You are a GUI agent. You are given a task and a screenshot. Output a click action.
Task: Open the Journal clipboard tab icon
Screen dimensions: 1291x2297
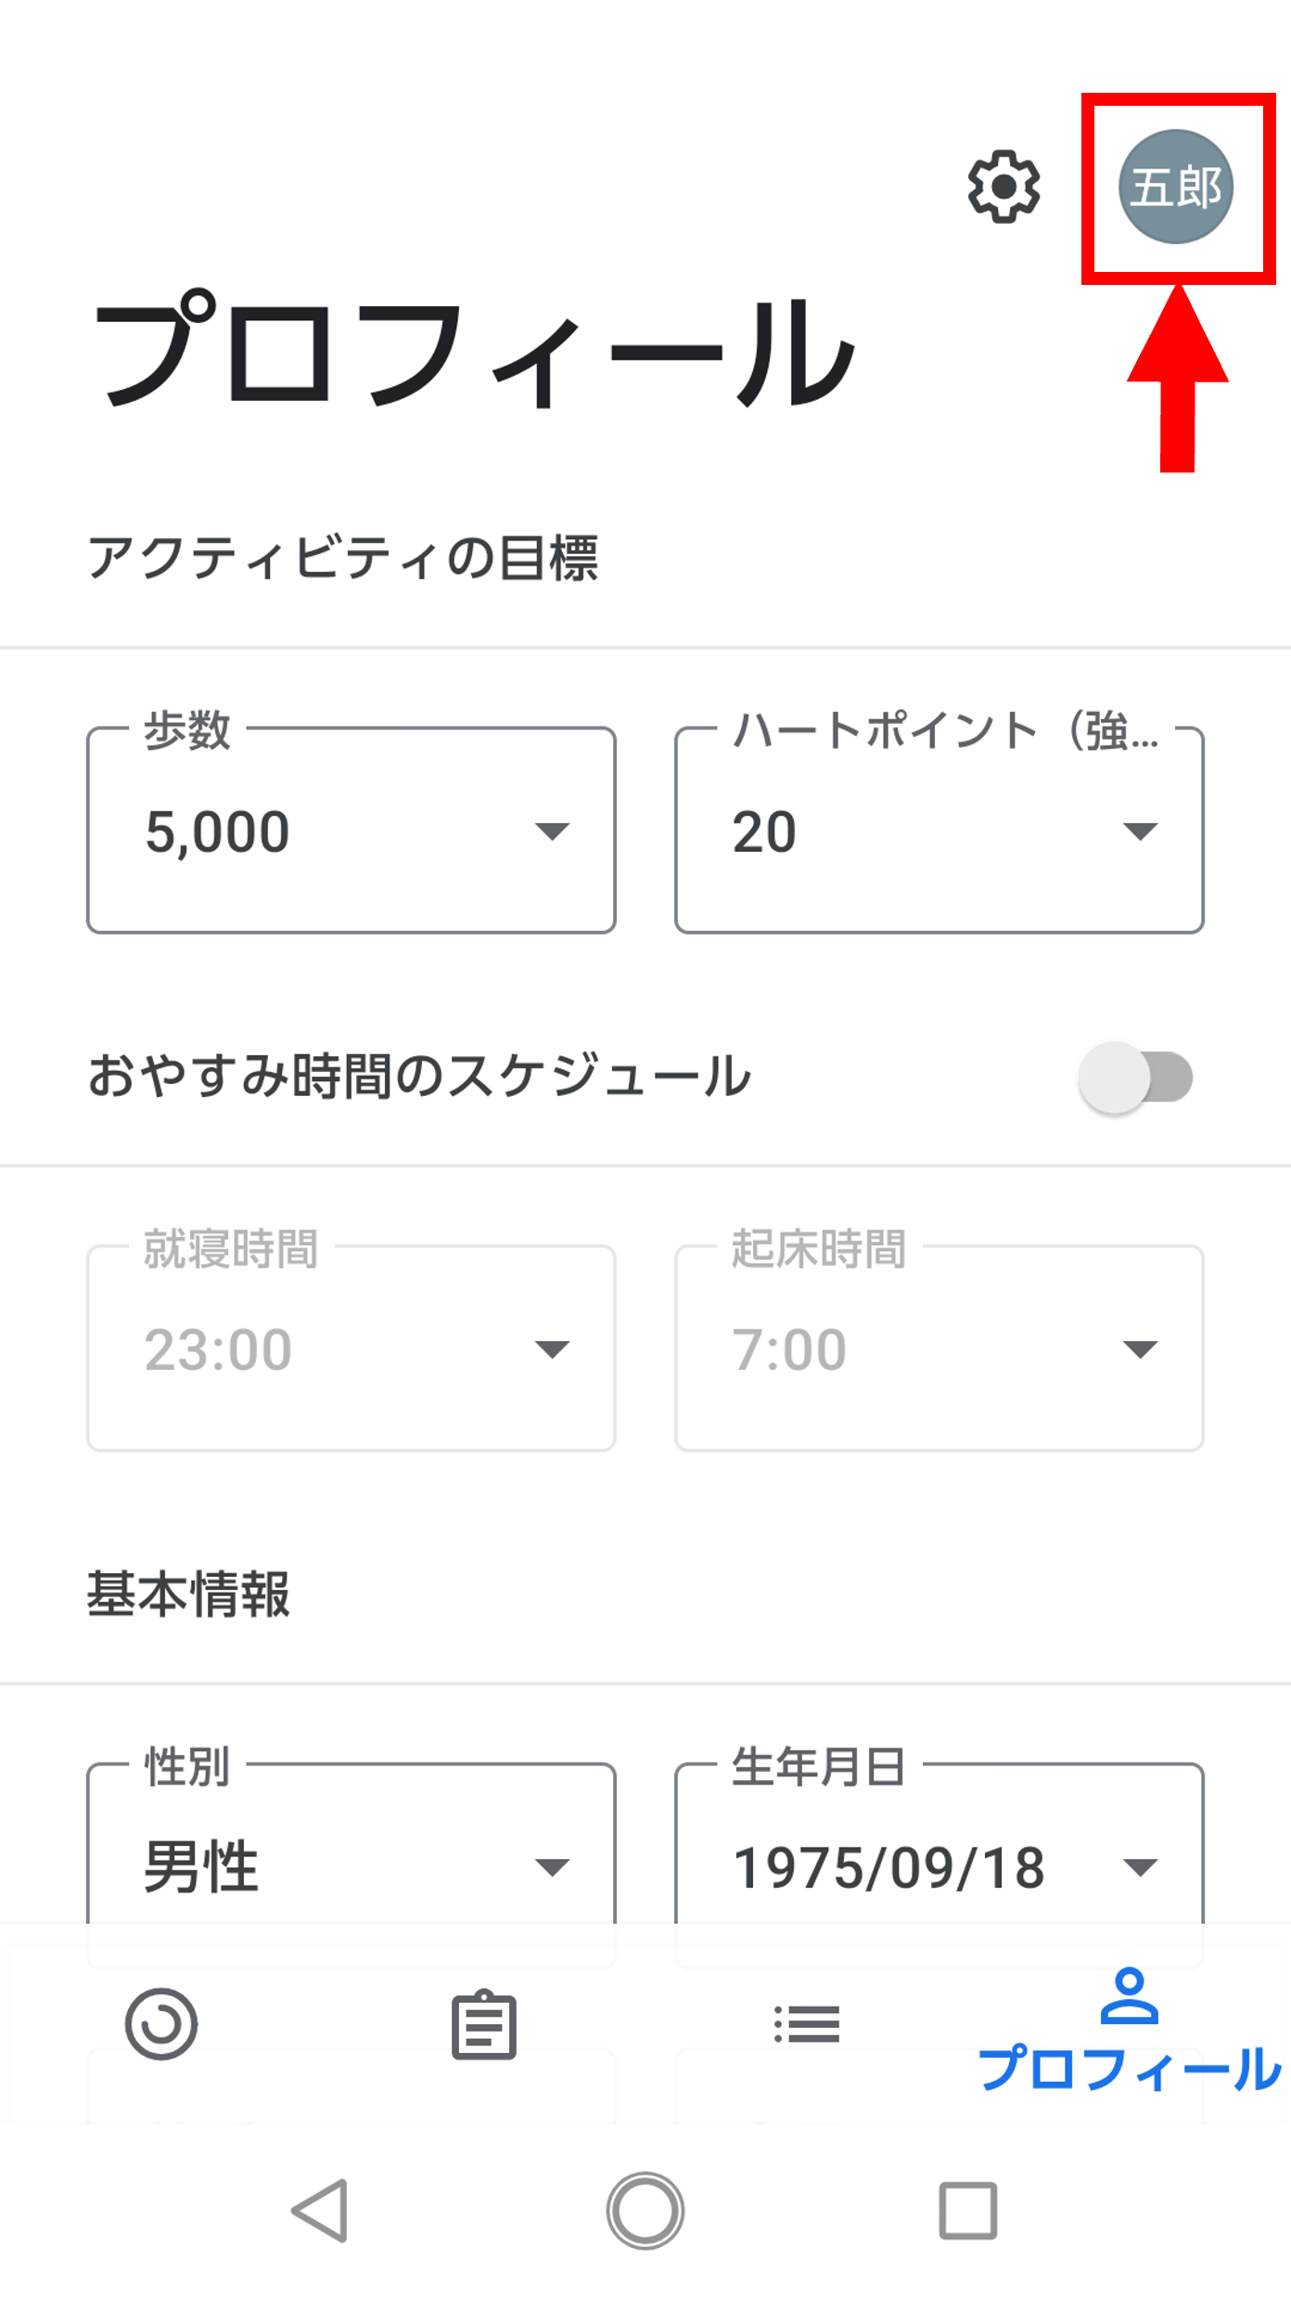[483, 2024]
